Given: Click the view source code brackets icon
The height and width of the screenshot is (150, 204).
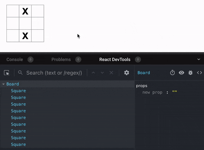Looking at the screenshot, I should (x=200, y=73).
